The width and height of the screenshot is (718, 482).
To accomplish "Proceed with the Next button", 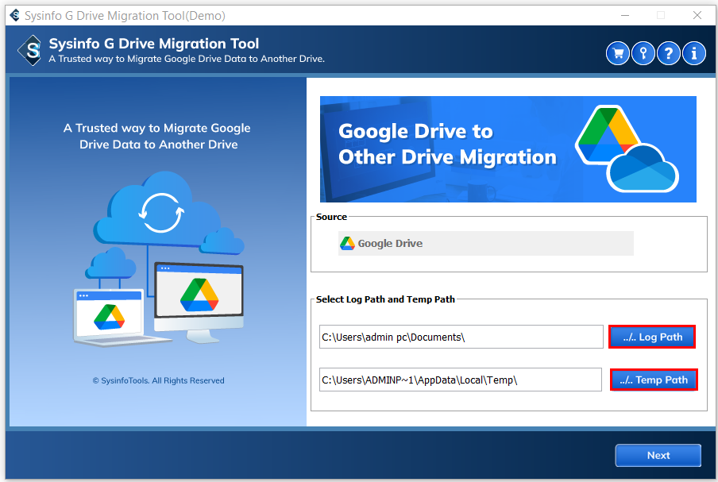I will (x=658, y=455).
